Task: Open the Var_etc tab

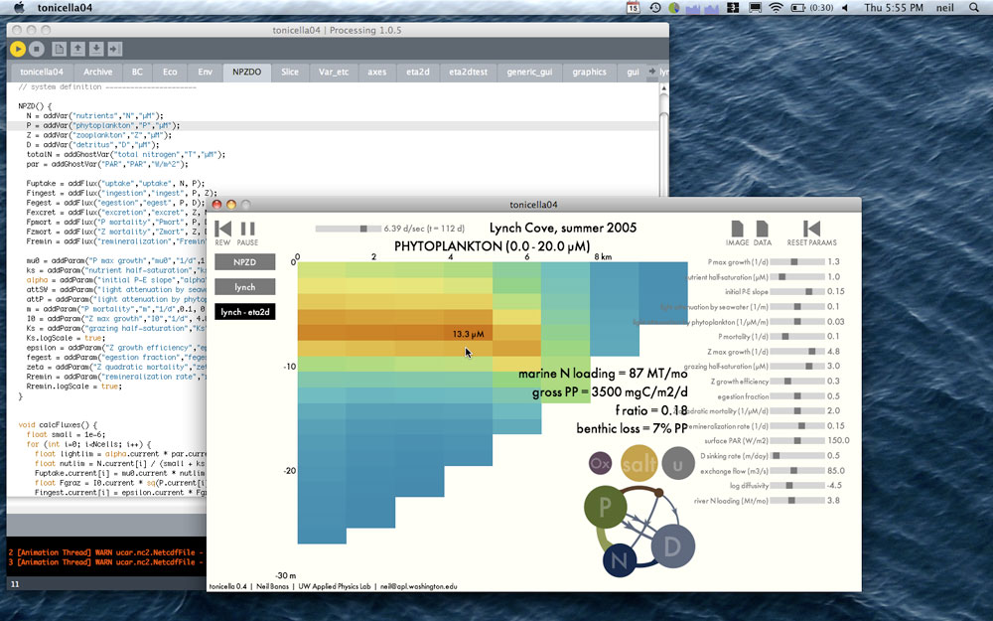Action: (x=334, y=73)
